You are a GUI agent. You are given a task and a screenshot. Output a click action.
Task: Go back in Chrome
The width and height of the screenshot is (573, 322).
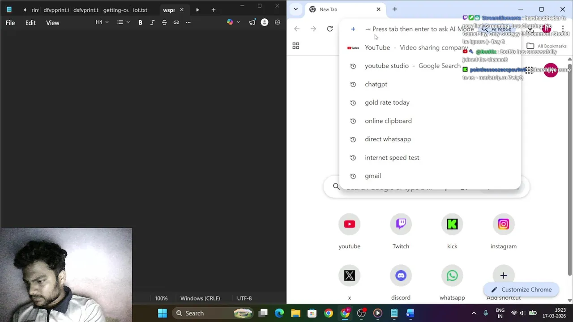[x=297, y=29]
